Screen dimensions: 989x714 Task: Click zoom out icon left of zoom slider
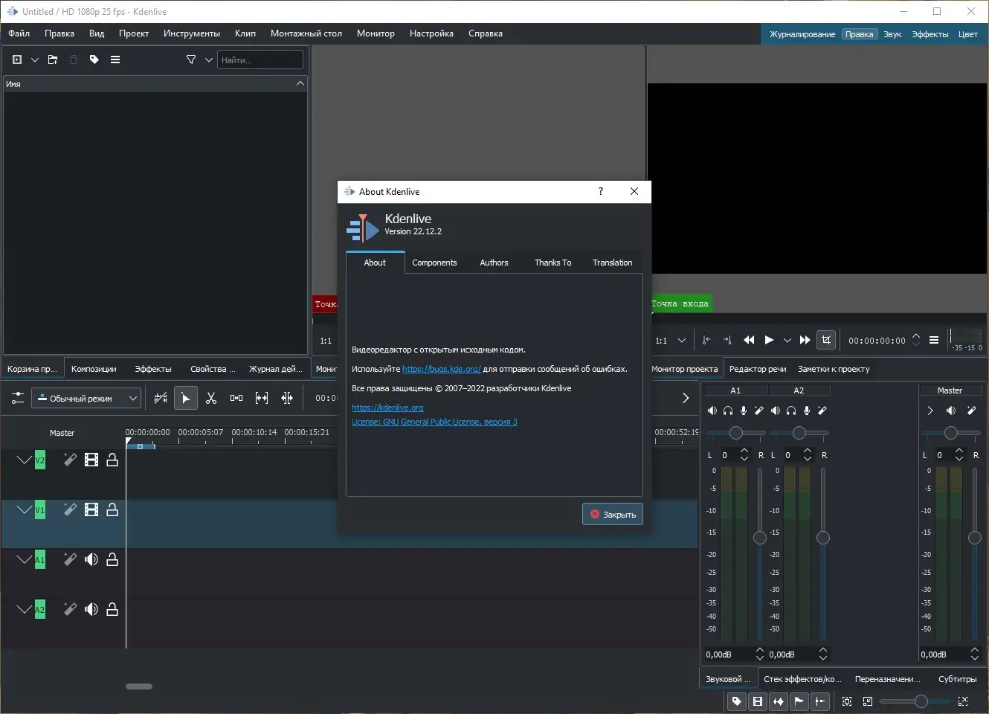point(868,701)
